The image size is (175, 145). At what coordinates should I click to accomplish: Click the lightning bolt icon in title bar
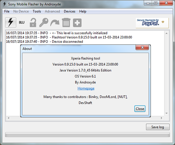point(5,4)
